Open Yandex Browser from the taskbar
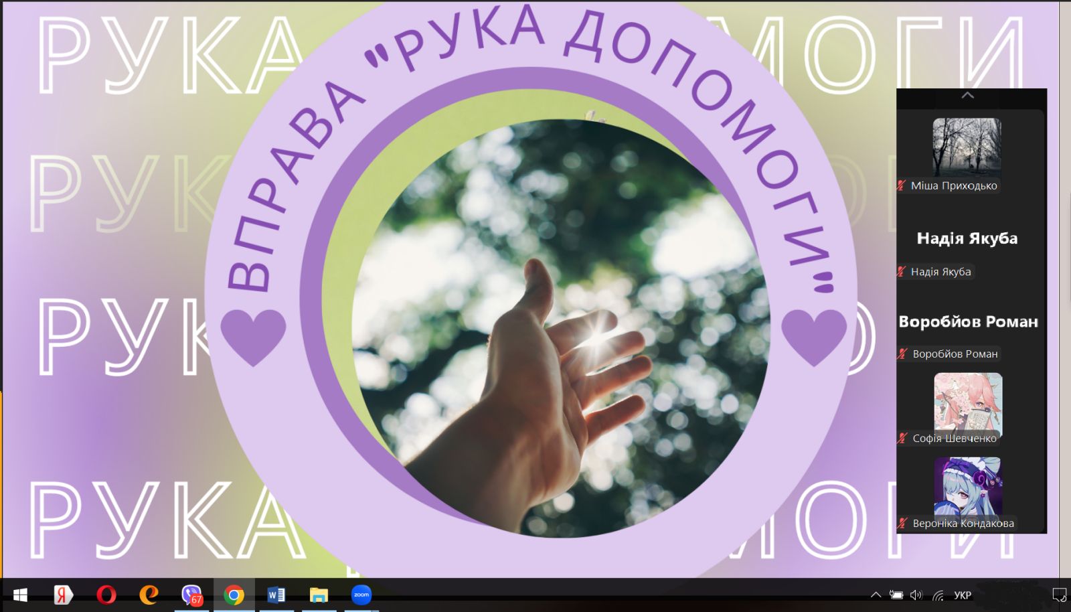The width and height of the screenshot is (1071, 612). 63,595
